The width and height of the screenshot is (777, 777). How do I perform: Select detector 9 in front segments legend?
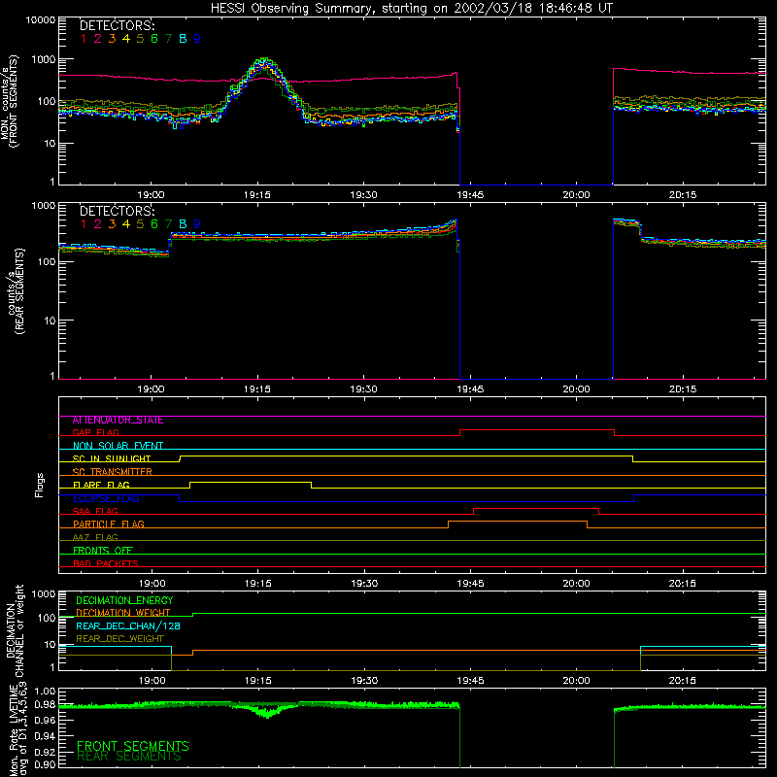[x=197, y=39]
